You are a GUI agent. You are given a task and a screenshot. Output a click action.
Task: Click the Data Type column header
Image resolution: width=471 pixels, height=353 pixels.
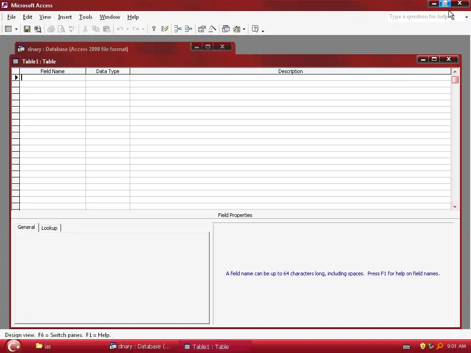108,71
